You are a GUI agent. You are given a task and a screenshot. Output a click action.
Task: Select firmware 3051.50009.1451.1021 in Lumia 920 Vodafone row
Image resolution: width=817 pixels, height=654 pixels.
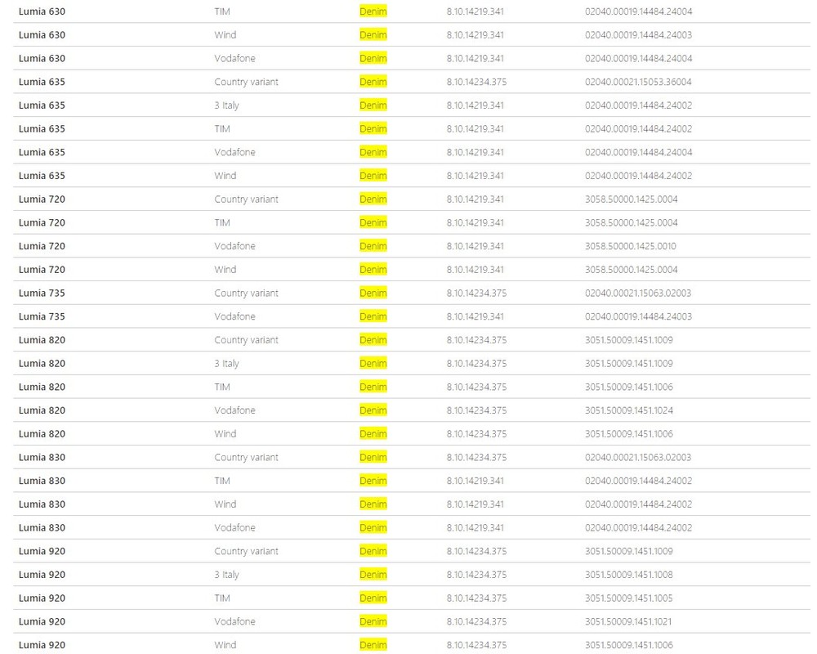coord(628,621)
